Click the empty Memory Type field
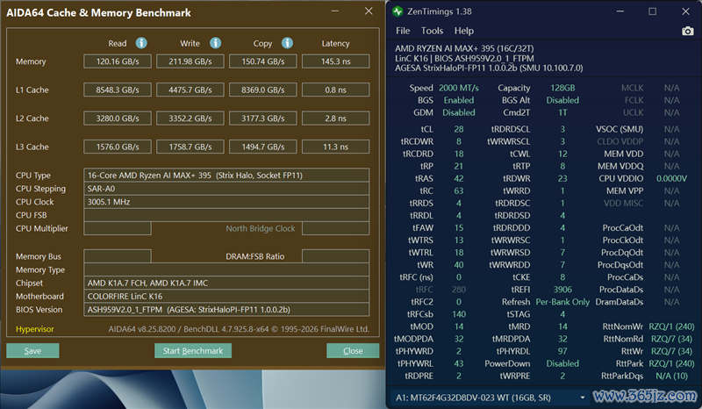 (226, 269)
